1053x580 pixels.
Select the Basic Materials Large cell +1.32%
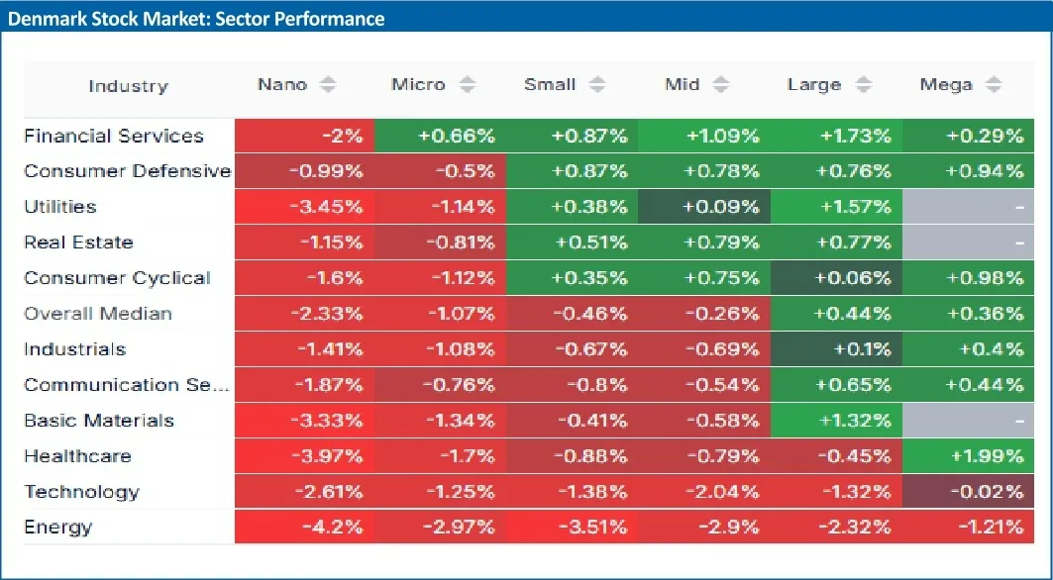[835, 421]
